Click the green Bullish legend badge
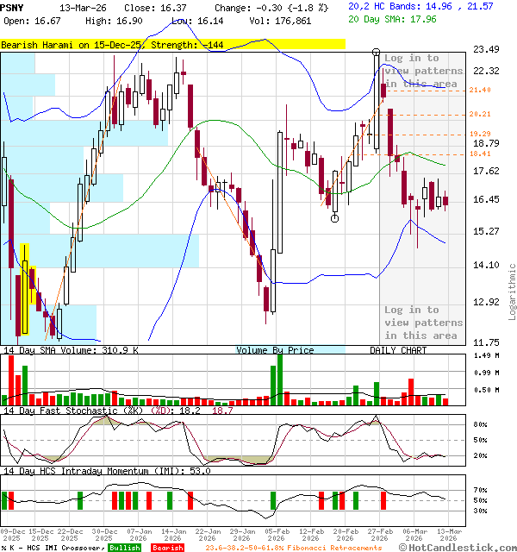 coord(124,548)
